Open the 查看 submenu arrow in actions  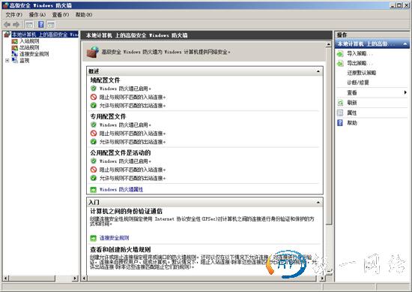coord(405,92)
